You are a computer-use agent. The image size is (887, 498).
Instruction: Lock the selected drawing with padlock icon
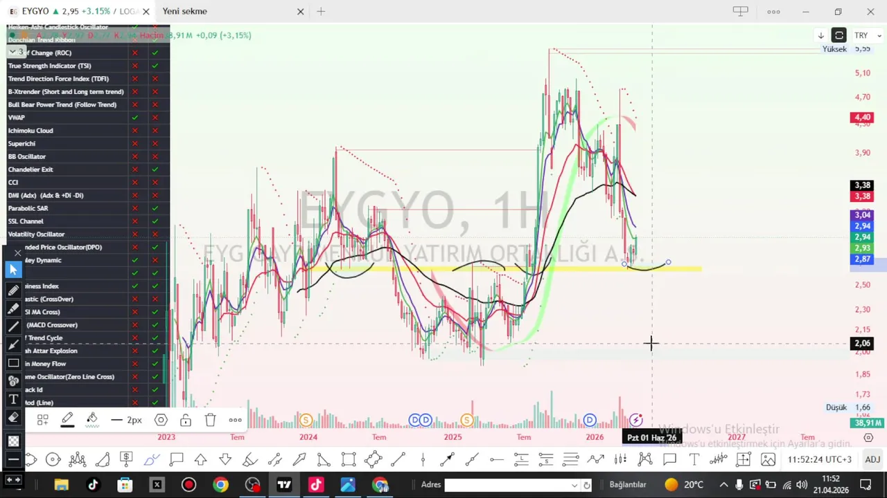(x=186, y=420)
